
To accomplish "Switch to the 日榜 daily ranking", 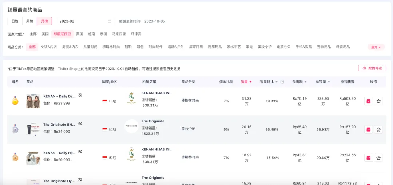I will pos(15,21).
